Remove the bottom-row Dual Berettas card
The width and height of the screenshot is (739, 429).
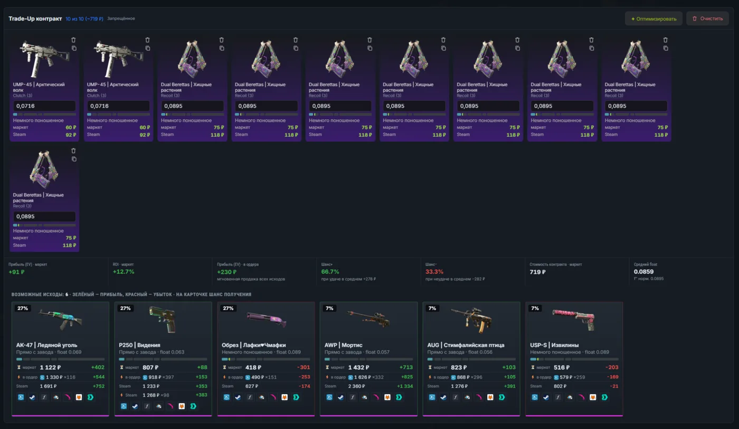pyautogui.click(x=74, y=151)
